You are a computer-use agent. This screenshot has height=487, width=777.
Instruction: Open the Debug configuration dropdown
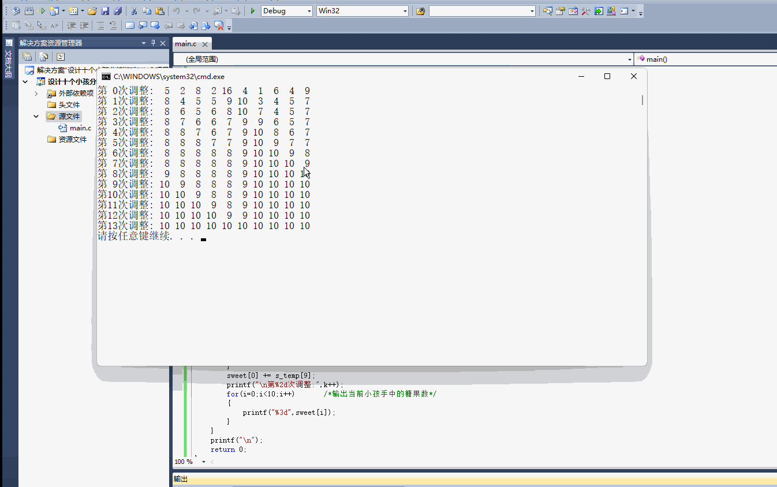(309, 11)
